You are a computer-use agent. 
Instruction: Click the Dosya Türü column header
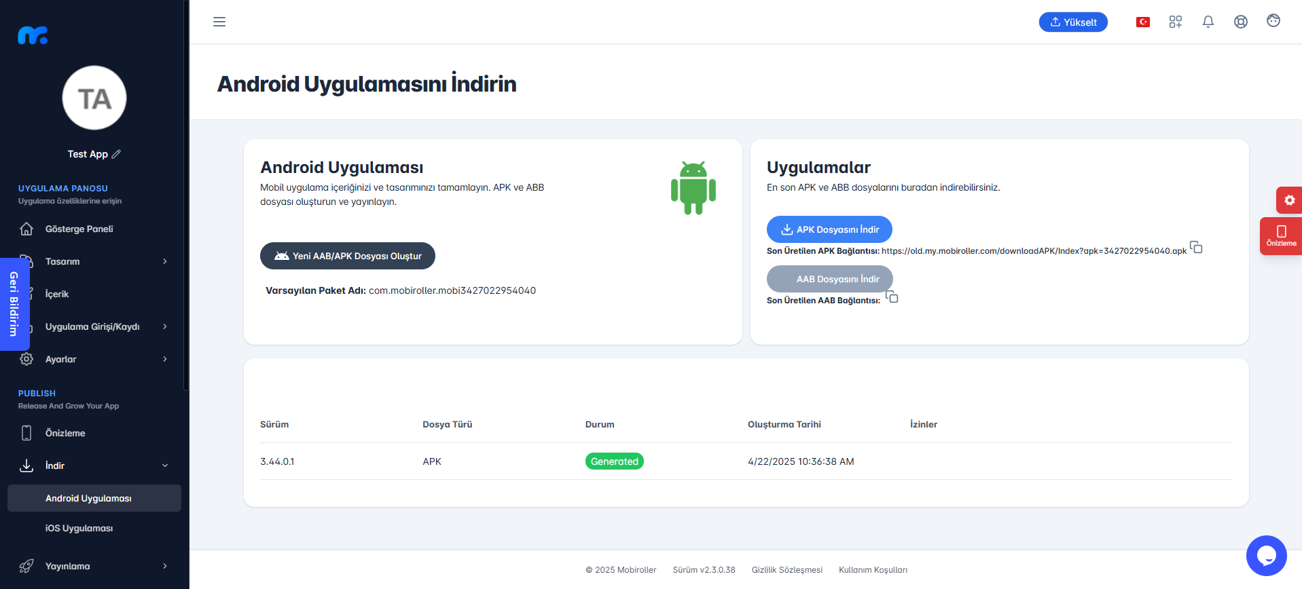click(448, 424)
